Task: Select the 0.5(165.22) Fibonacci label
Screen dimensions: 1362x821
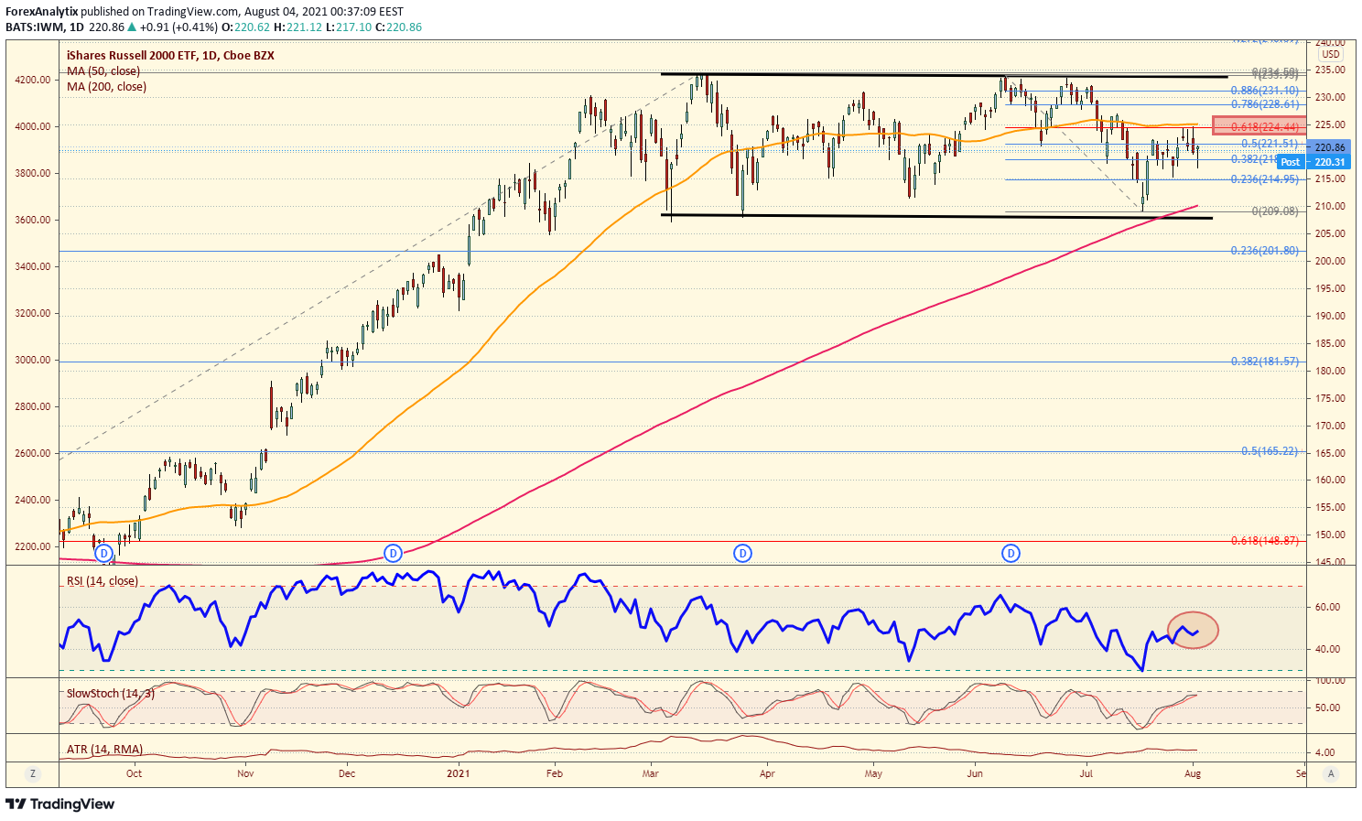Action: click(1270, 451)
